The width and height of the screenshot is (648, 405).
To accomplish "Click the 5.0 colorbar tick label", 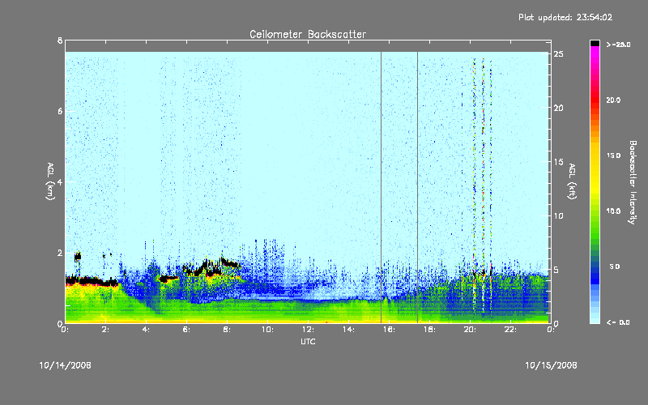I will (615, 266).
